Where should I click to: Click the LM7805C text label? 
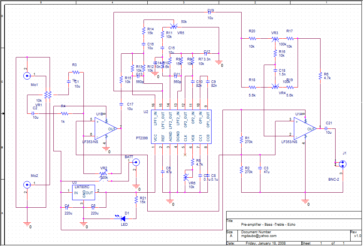point(82,187)
